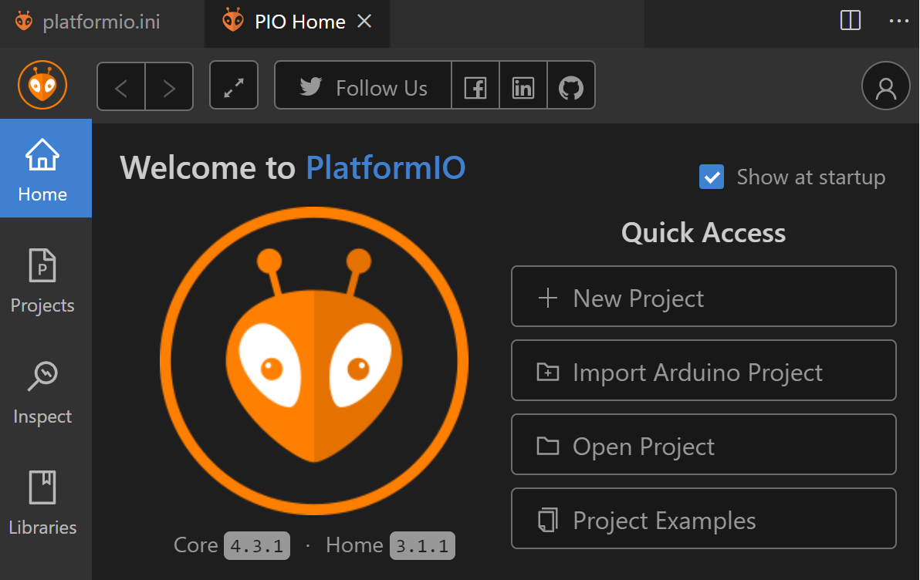The height and width of the screenshot is (580, 920).
Task: Click the Follow Us Twitter button
Action: pyautogui.click(x=363, y=87)
